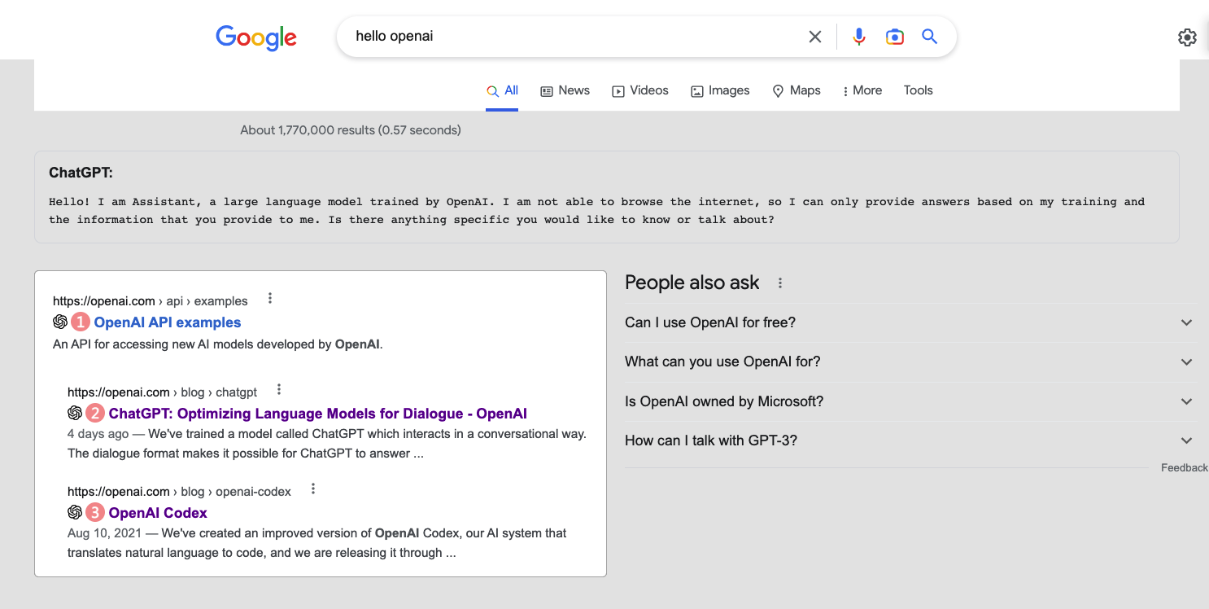Screen dimensions: 1209x609
Task: Click OpenAI favicon next to API examples
Action: [x=60, y=322]
